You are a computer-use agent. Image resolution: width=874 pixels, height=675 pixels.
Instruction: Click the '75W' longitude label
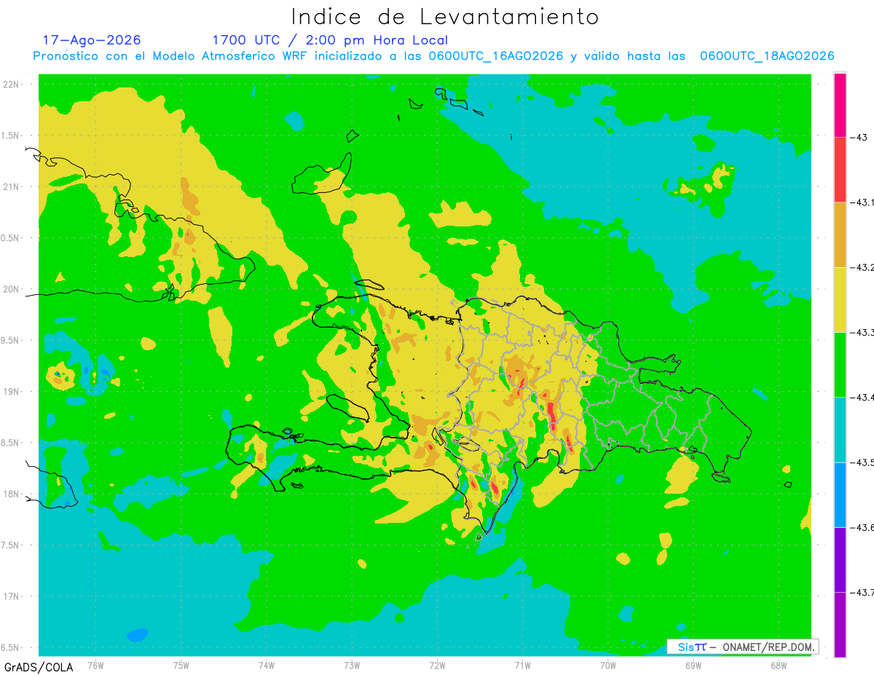tap(181, 666)
